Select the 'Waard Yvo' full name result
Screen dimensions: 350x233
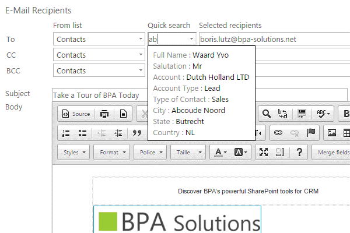tap(211, 55)
